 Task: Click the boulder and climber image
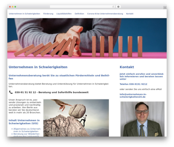point(76,118)
